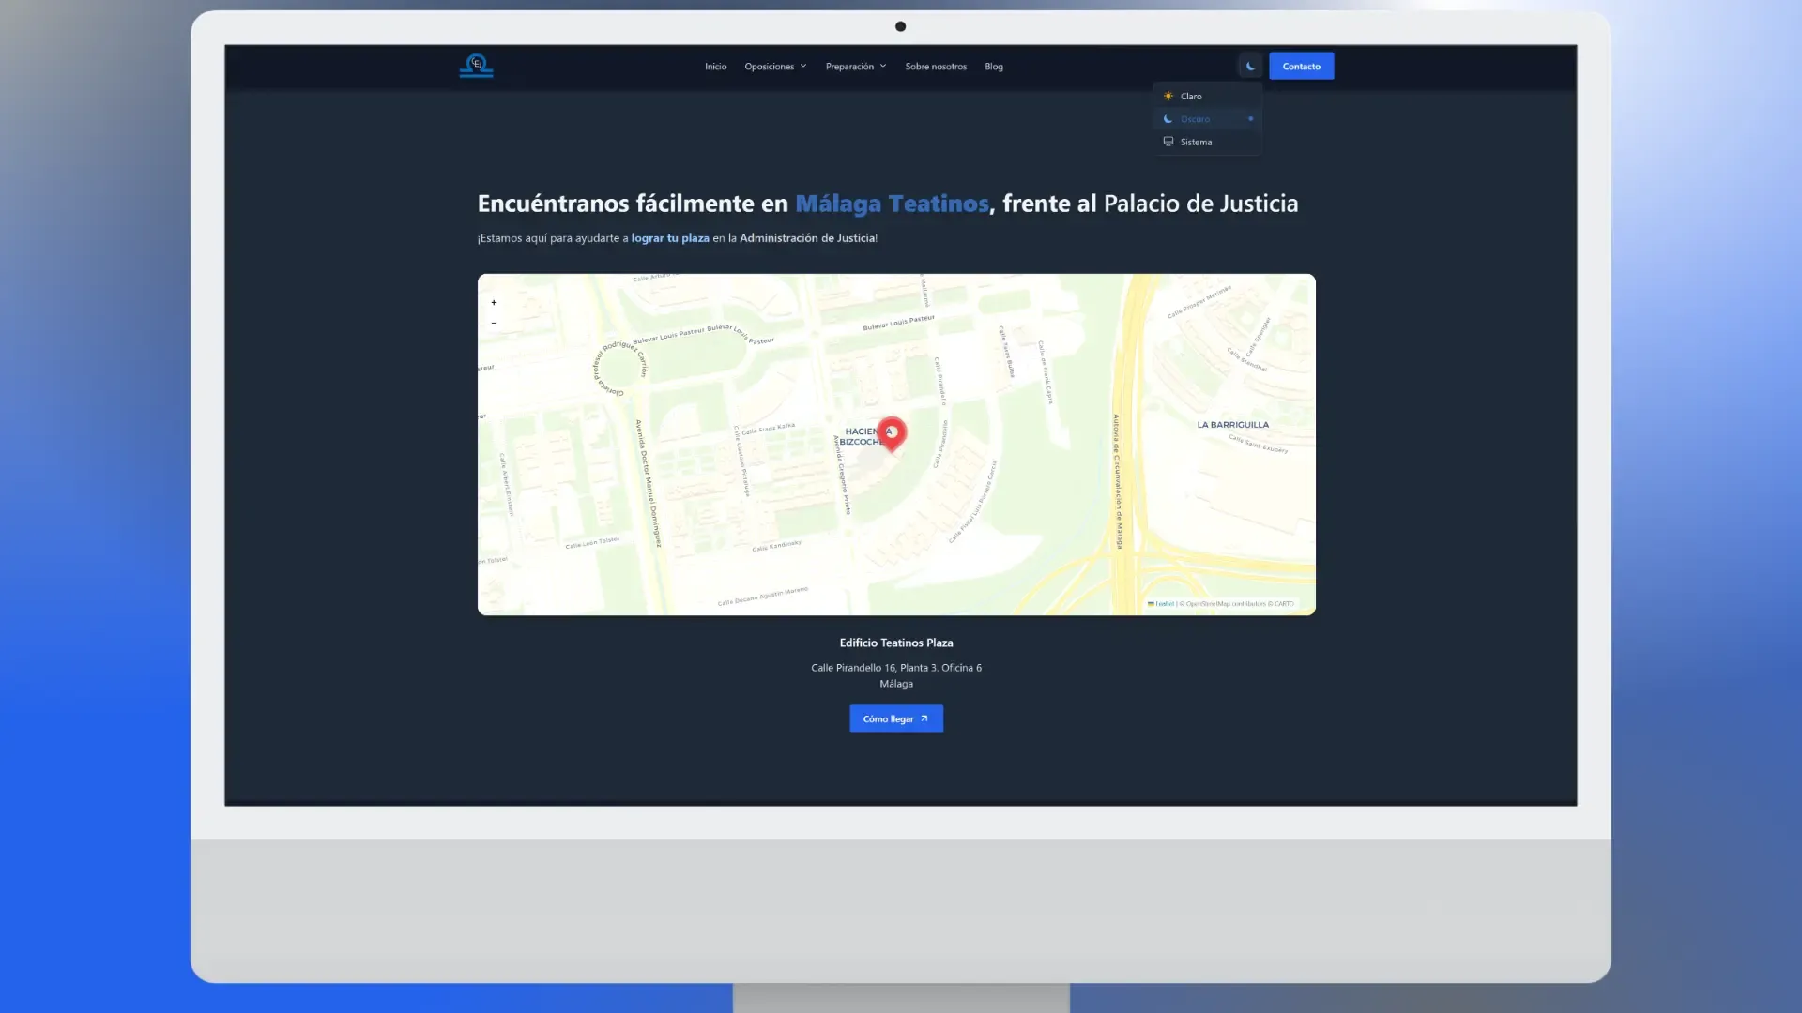The height and width of the screenshot is (1013, 1802).
Task: Open the lograr tu plaza link
Action: [670, 238]
